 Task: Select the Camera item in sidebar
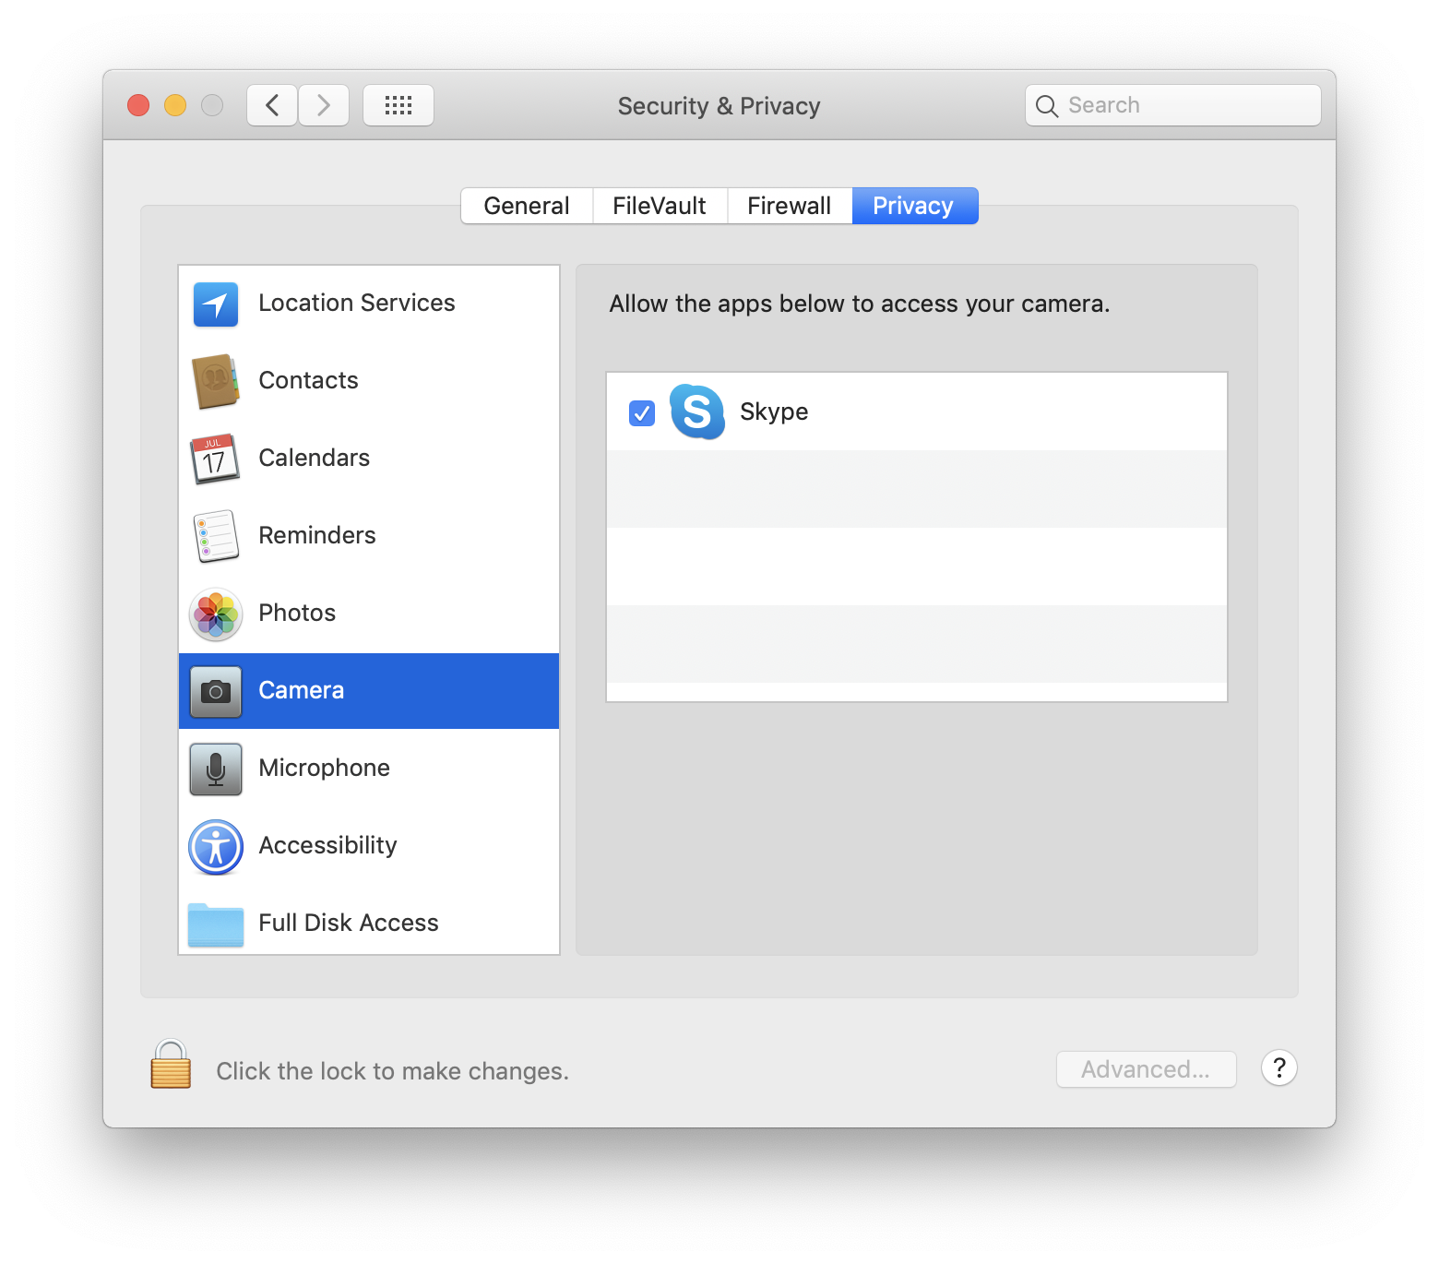369,691
